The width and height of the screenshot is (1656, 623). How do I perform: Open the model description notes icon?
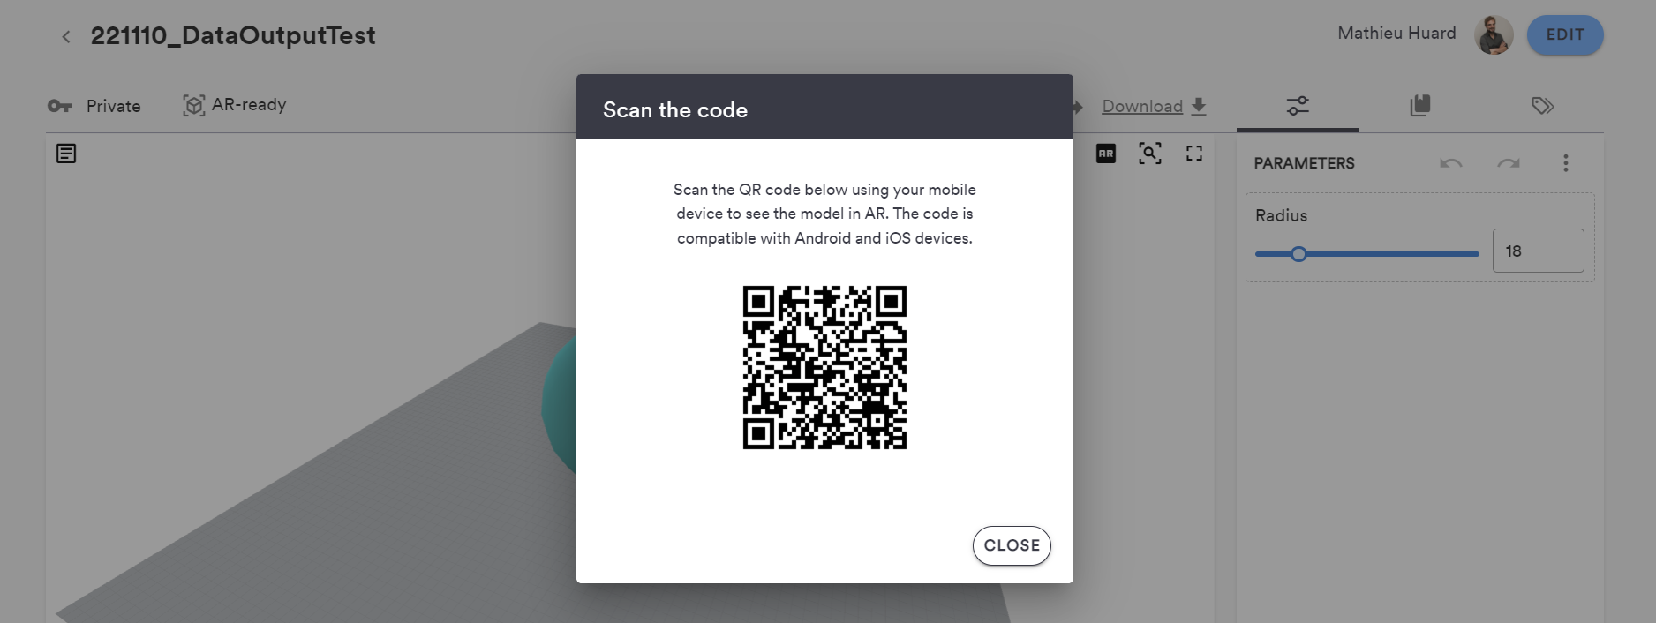pos(66,154)
